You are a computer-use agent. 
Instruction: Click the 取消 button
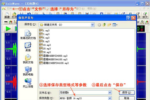coord(127,98)
